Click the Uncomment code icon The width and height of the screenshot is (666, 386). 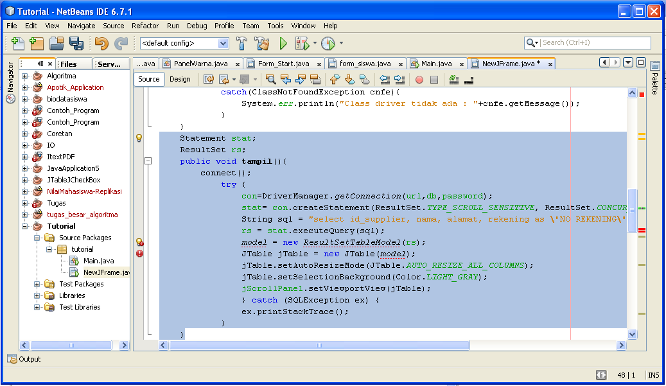468,80
